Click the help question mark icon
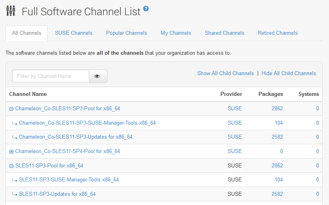Screen dimensions: 329x205 click(146, 8)
